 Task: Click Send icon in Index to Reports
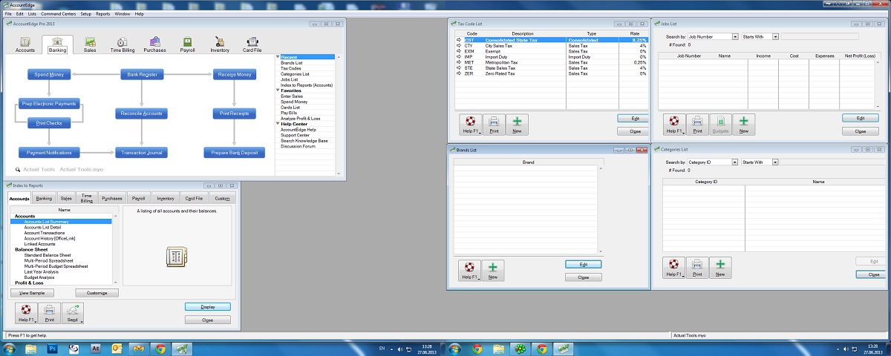click(x=73, y=313)
